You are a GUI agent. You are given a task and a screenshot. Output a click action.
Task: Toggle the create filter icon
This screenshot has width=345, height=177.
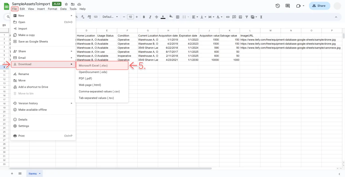[x=247, y=17]
